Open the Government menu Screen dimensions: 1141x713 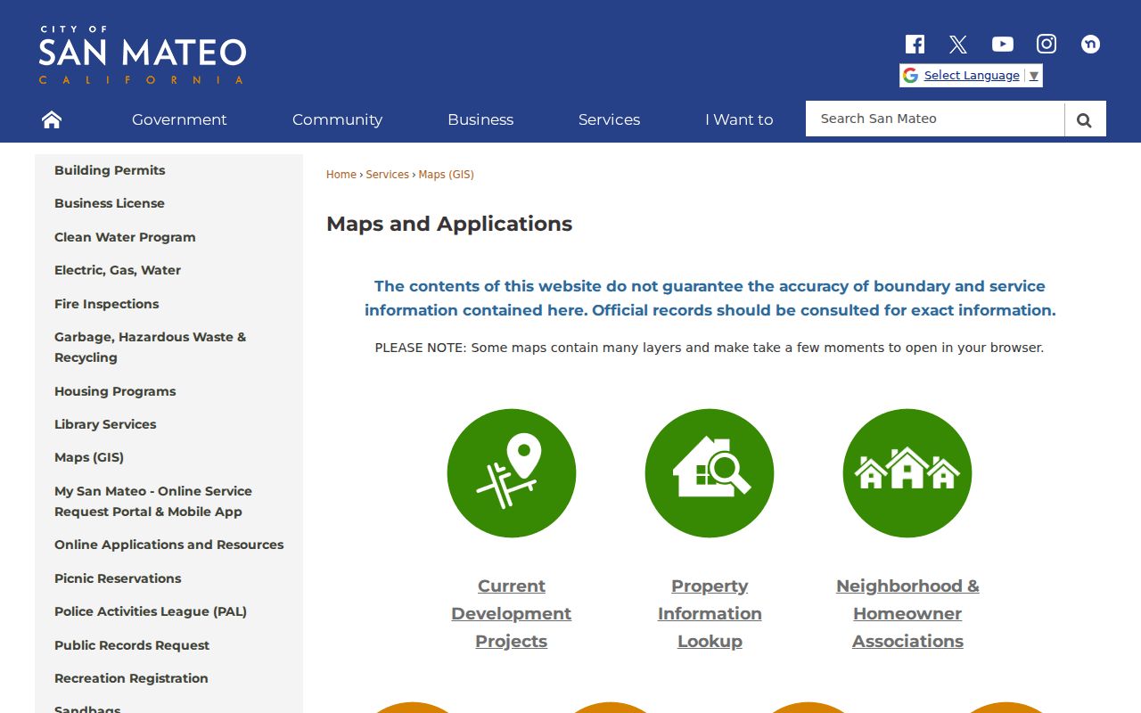pos(179,119)
